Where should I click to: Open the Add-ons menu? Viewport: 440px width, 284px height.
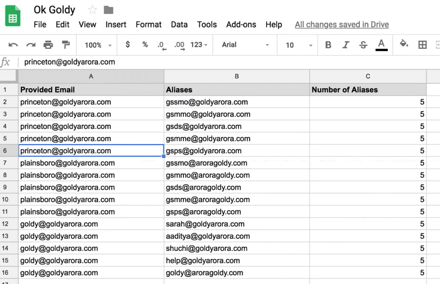[241, 25]
